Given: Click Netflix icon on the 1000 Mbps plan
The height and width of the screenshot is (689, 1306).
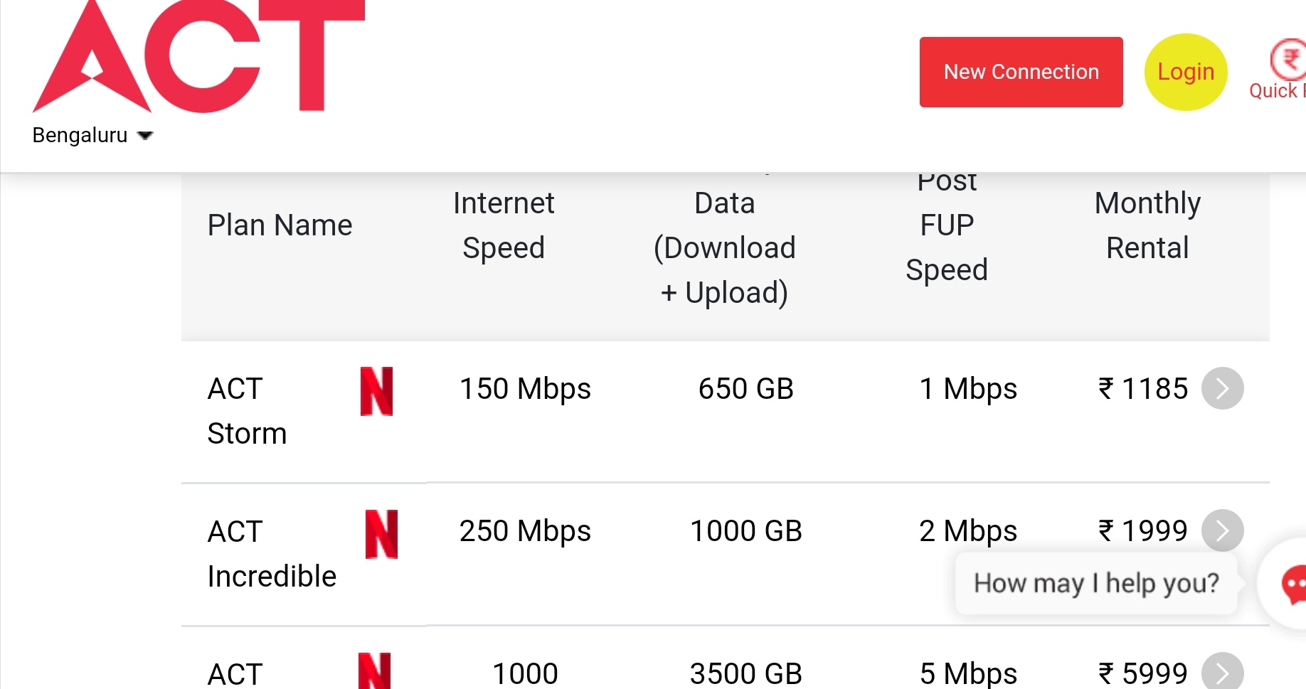Looking at the screenshot, I should tap(375, 671).
